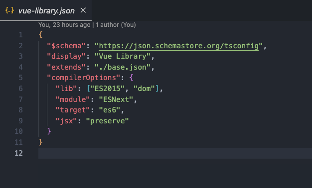Select the vue-library.json tab
Viewport: 312px width, 188px height.
(46, 10)
